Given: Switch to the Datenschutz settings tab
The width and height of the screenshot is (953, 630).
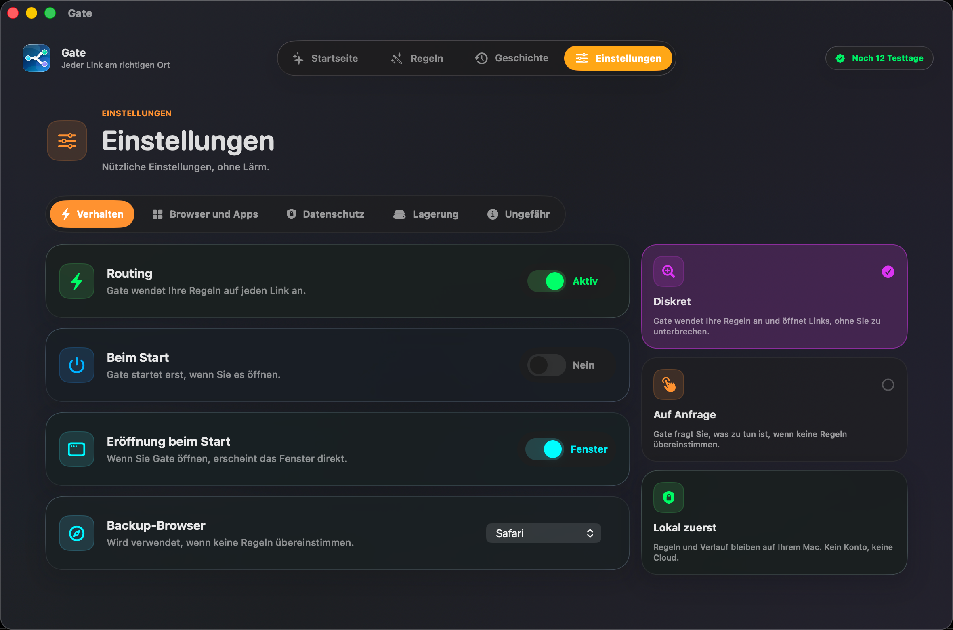Looking at the screenshot, I should tap(325, 214).
